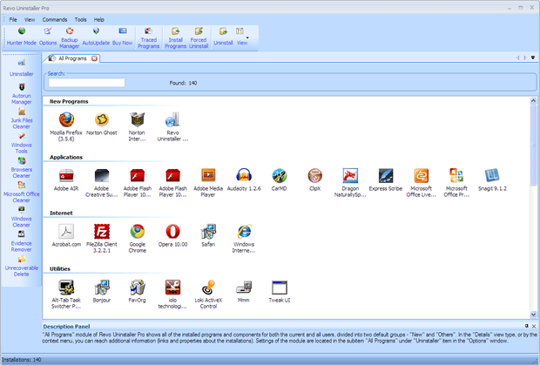Image resolution: width=540 pixels, height=366 pixels.
Task: Click the Forced Uninstall toolbar icon
Action: [x=199, y=36]
